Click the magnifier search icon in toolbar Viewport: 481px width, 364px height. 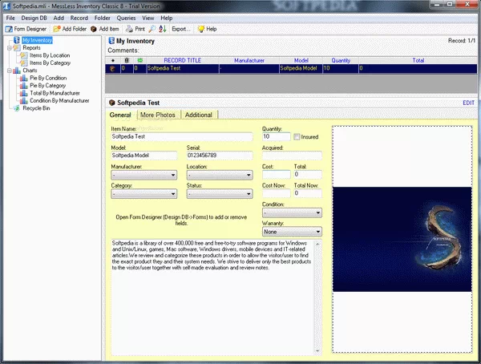[x=151, y=28]
